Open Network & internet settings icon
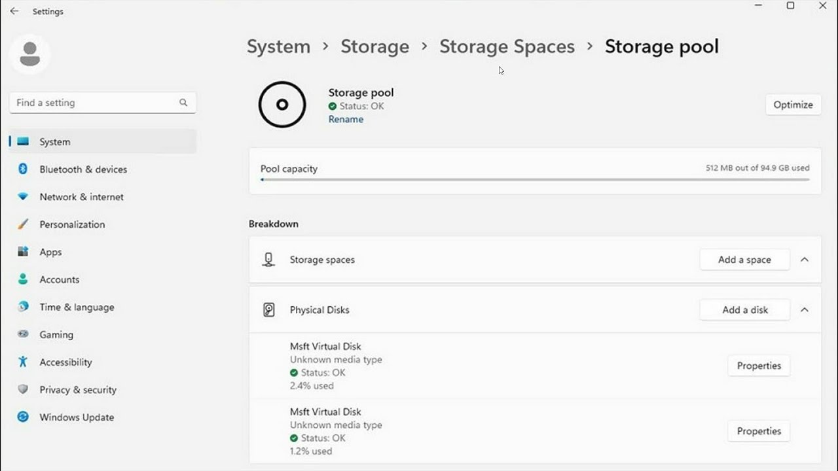838x471 pixels. (x=23, y=197)
